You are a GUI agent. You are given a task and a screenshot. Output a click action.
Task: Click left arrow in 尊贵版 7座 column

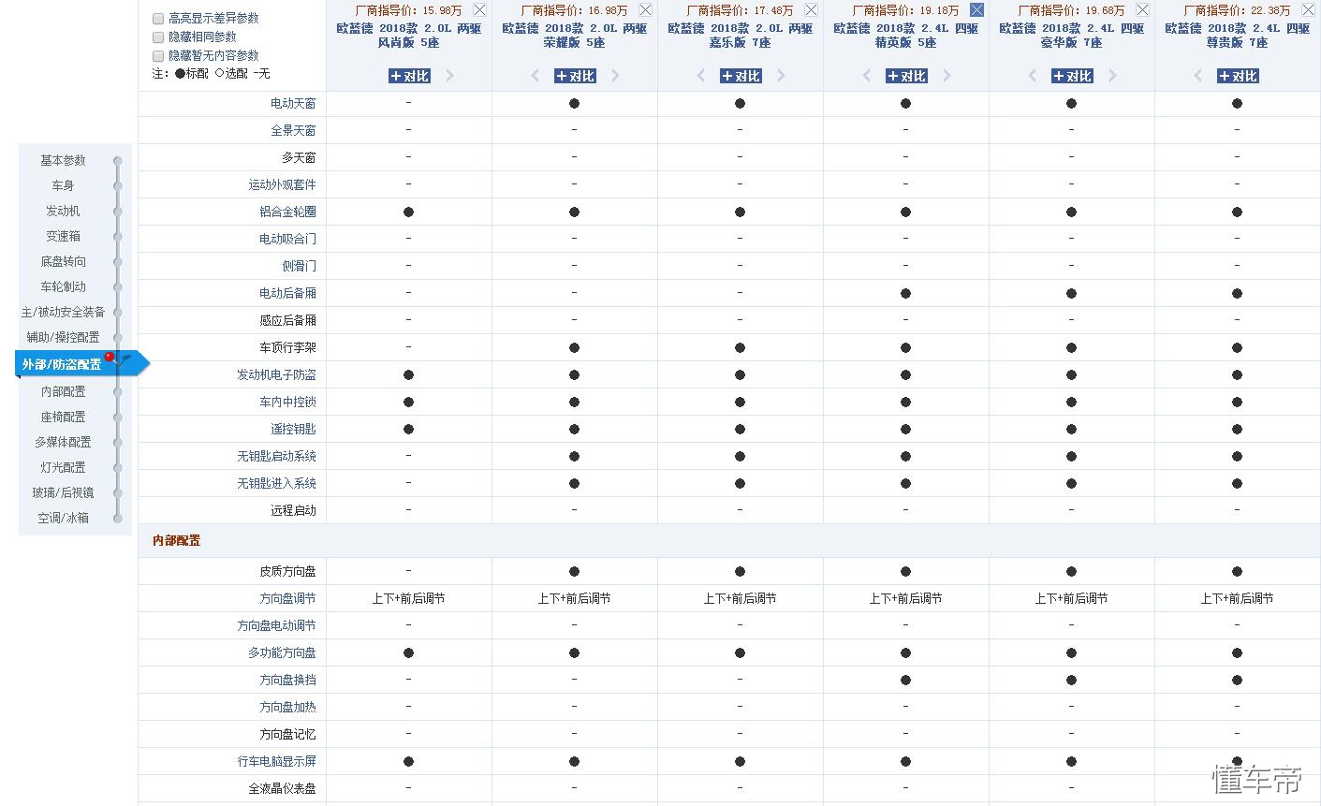coord(1197,76)
